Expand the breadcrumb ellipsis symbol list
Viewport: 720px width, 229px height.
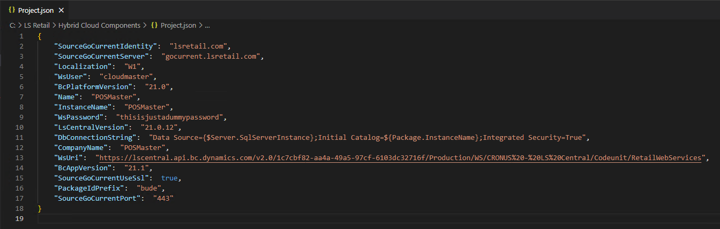click(207, 25)
